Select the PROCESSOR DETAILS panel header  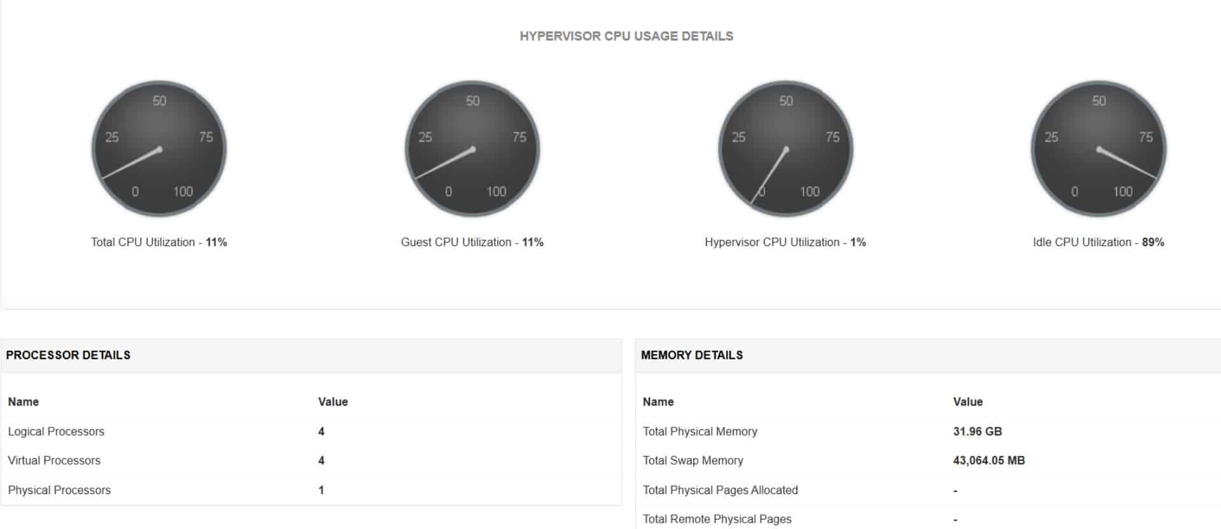pos(68,355)
